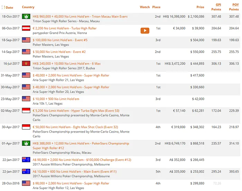Click the US flag in 28-Oct-2016 row

[x=26, y=183]
